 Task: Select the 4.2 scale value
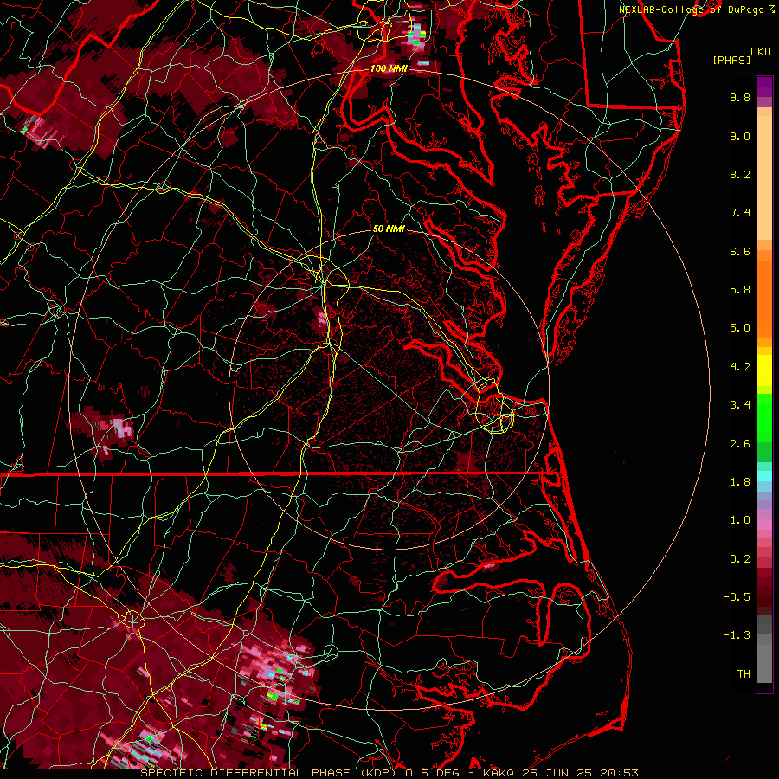pyautogui.click(x=740, y=367)
